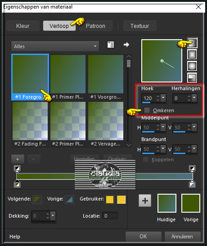The width and height of the screenshot is (207, 246).
Task: Confirm with the OK button
Action: tap(144, 236)
